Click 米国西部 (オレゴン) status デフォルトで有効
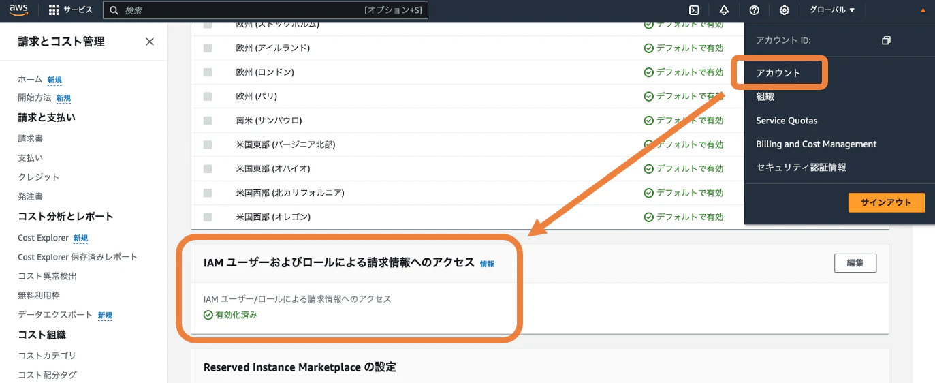The width and height of the screenshot is (935, 383). [684, 217]
